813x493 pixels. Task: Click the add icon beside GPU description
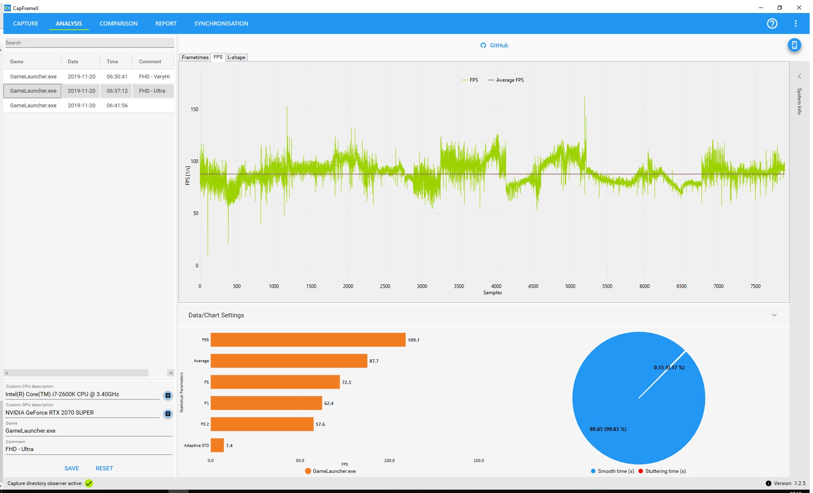tap(168, 414)
